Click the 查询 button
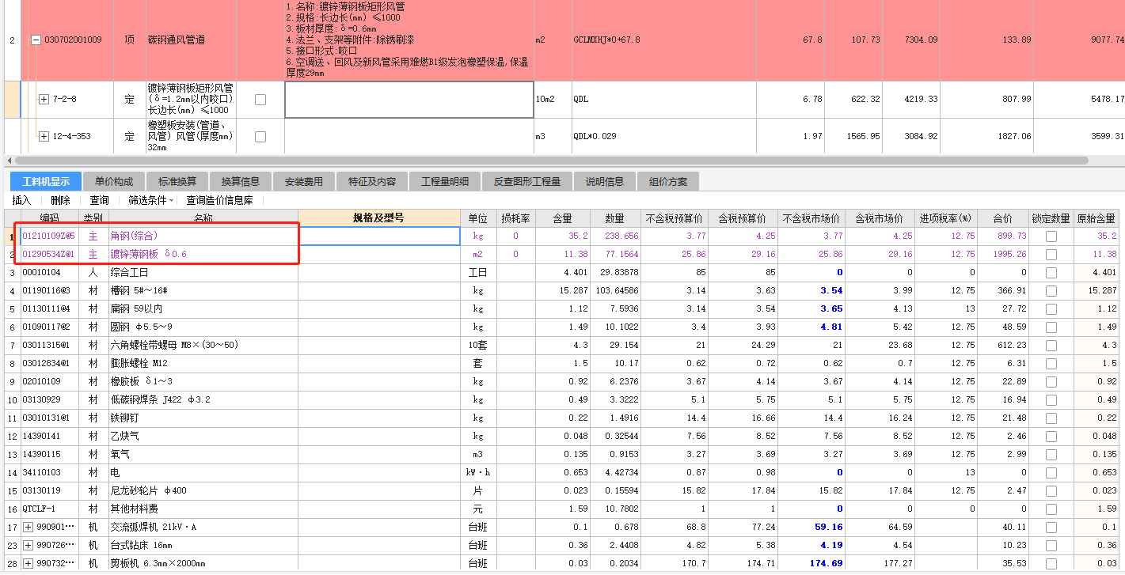 tap(99, 201)
